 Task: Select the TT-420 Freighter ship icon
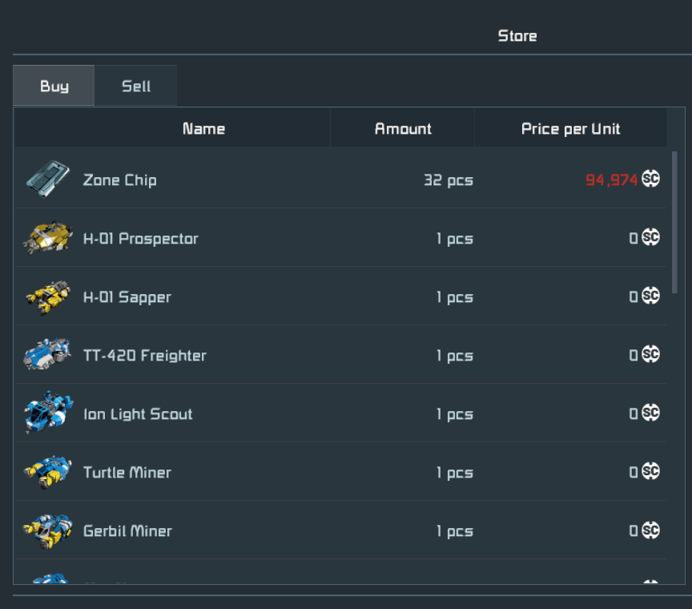(x=48, y=355)
